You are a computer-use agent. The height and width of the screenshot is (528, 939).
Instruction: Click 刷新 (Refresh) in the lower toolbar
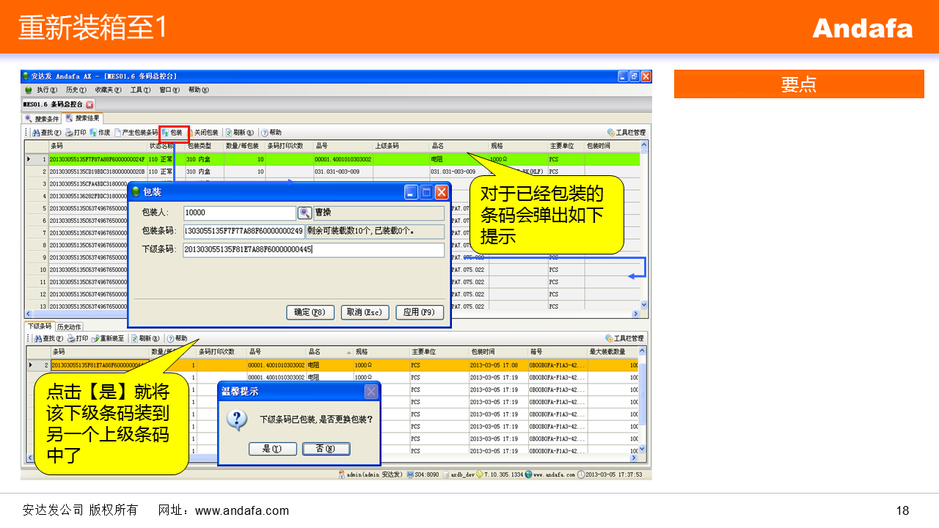click(147, 339)
